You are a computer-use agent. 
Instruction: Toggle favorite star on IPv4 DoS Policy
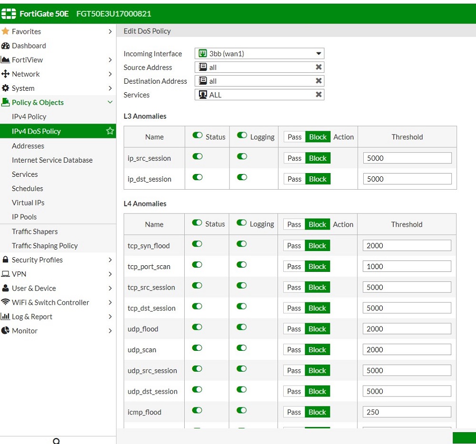click(x=110, y=131)
